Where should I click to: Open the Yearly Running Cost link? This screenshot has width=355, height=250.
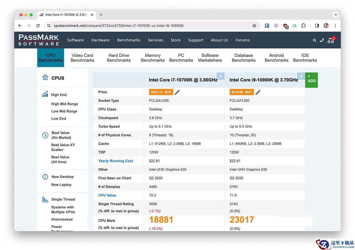click(116, 161)
